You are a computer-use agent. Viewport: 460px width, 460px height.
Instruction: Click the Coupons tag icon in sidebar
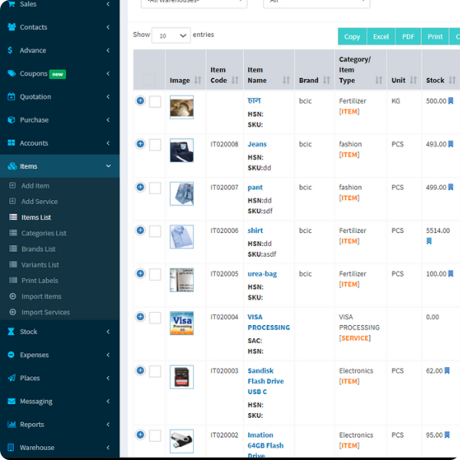tap(11, 74)
